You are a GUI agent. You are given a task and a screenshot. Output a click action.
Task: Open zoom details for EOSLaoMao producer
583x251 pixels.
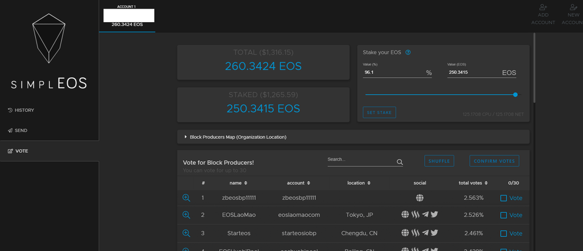pos(186,215)
